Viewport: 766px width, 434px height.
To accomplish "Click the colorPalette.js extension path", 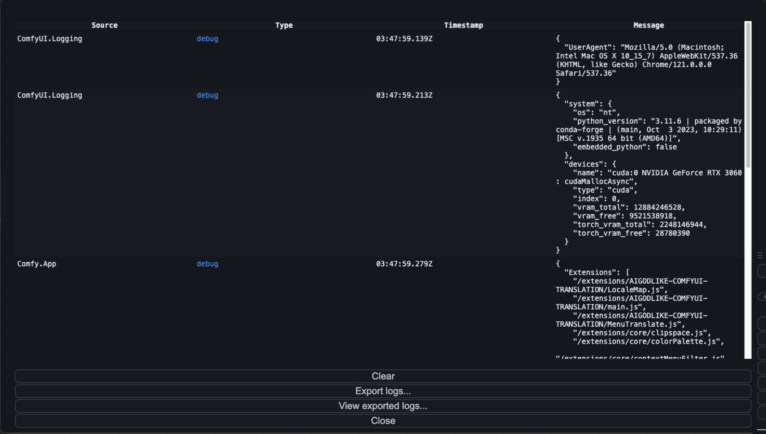I will point(648,341).
